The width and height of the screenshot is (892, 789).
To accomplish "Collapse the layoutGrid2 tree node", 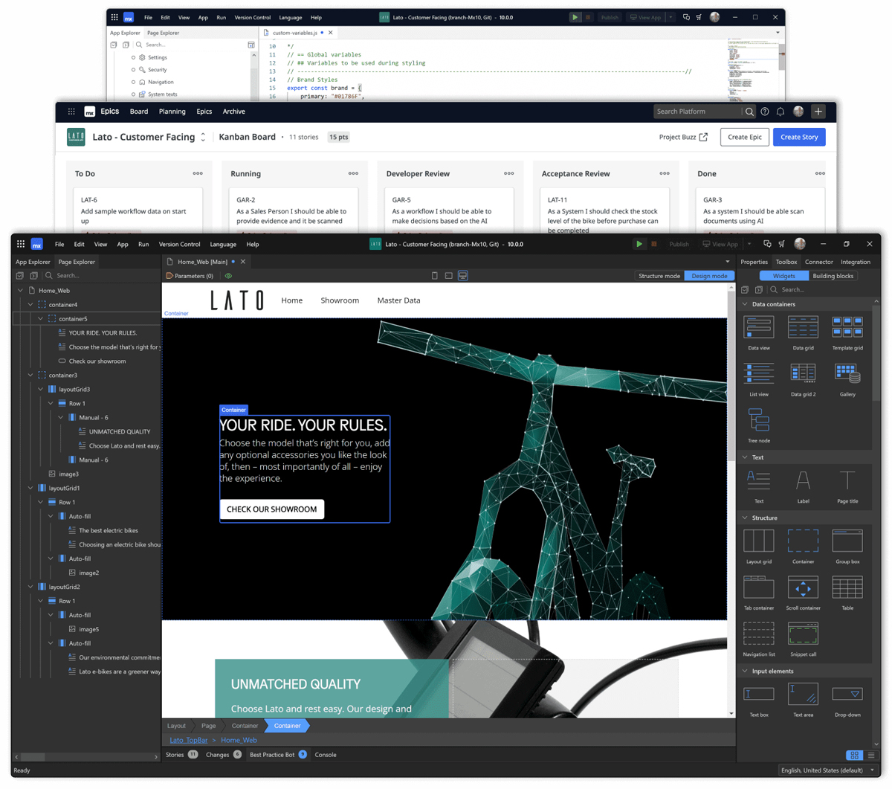I will pyautogui.click(x=30, y=587).
